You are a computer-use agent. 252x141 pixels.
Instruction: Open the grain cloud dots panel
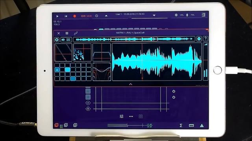click(x=82, y=52)
